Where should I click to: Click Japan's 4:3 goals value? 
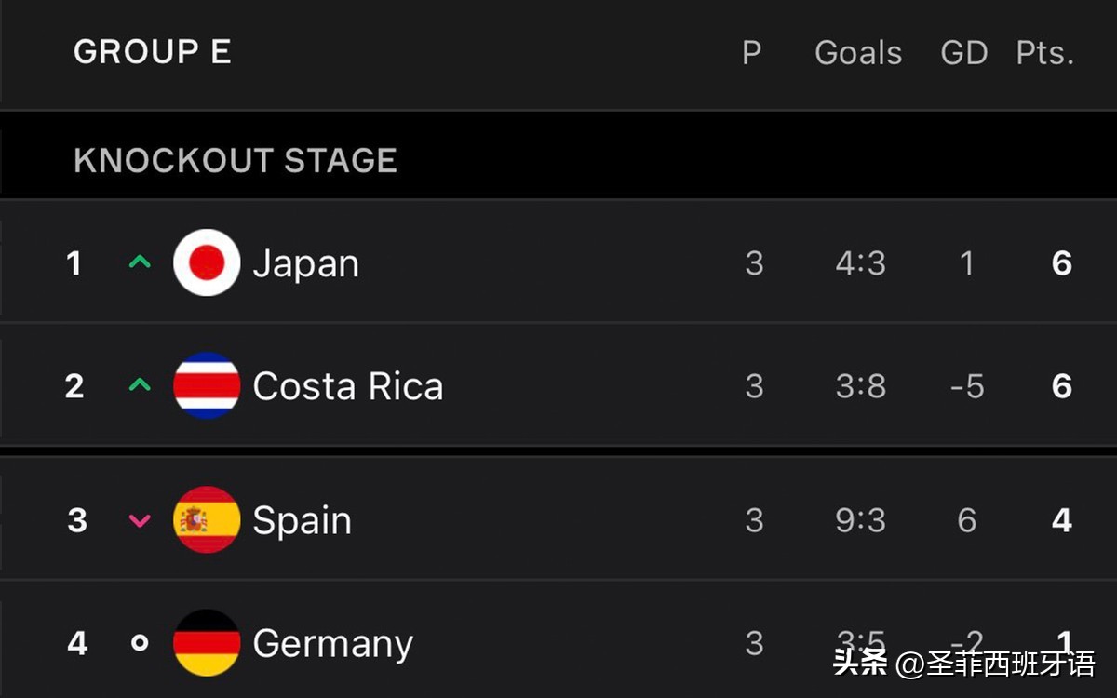[861, 264]
